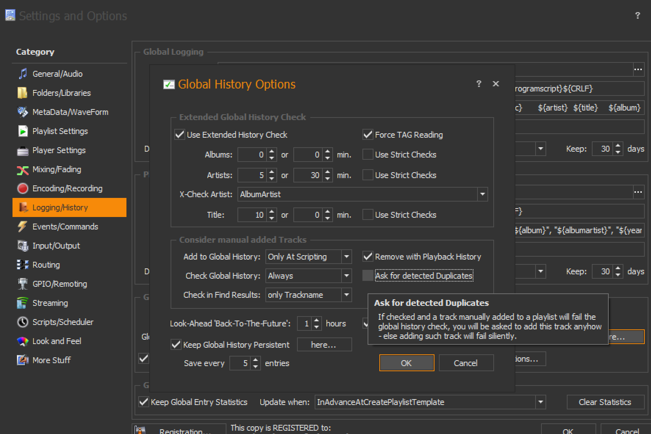Open the Add to Global History dropdown
Viewport: 651px width, 434px height.
[346, 257]
